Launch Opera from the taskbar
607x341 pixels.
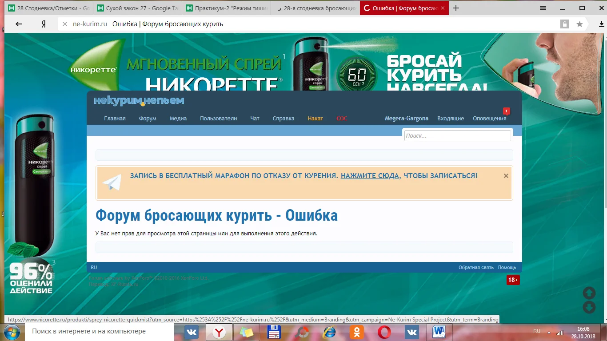pyautogui.click(x=384, y=332)
